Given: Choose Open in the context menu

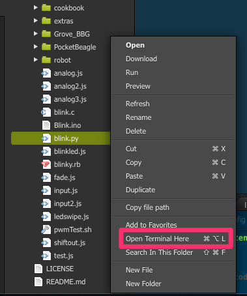Looking at the screenshot, I should coord(173,45).
